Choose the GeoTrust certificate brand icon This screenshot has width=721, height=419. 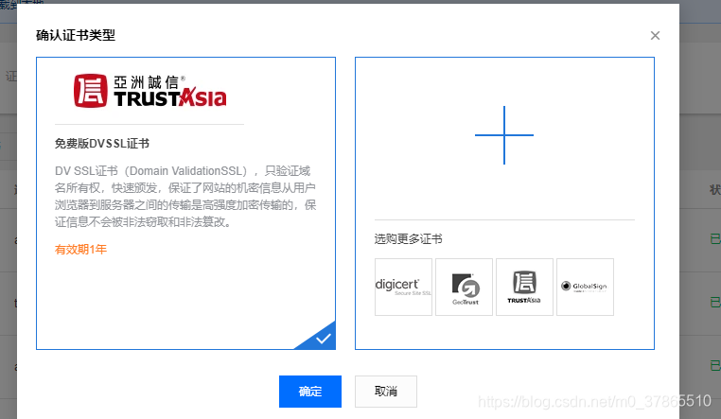464,287
